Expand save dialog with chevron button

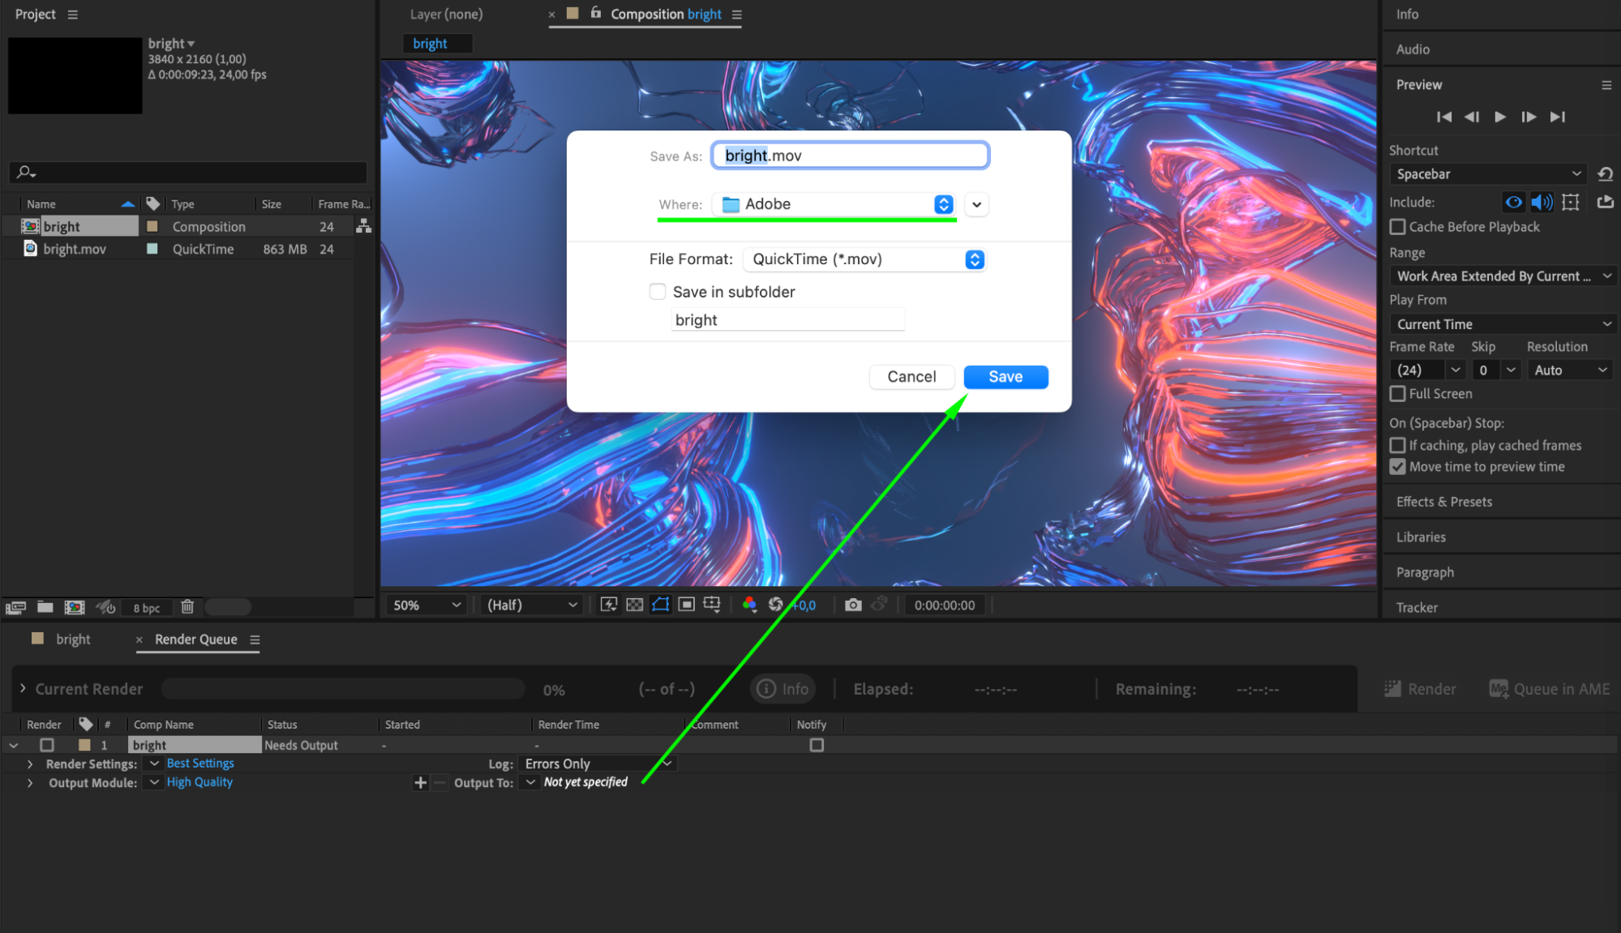coord(977,204)
